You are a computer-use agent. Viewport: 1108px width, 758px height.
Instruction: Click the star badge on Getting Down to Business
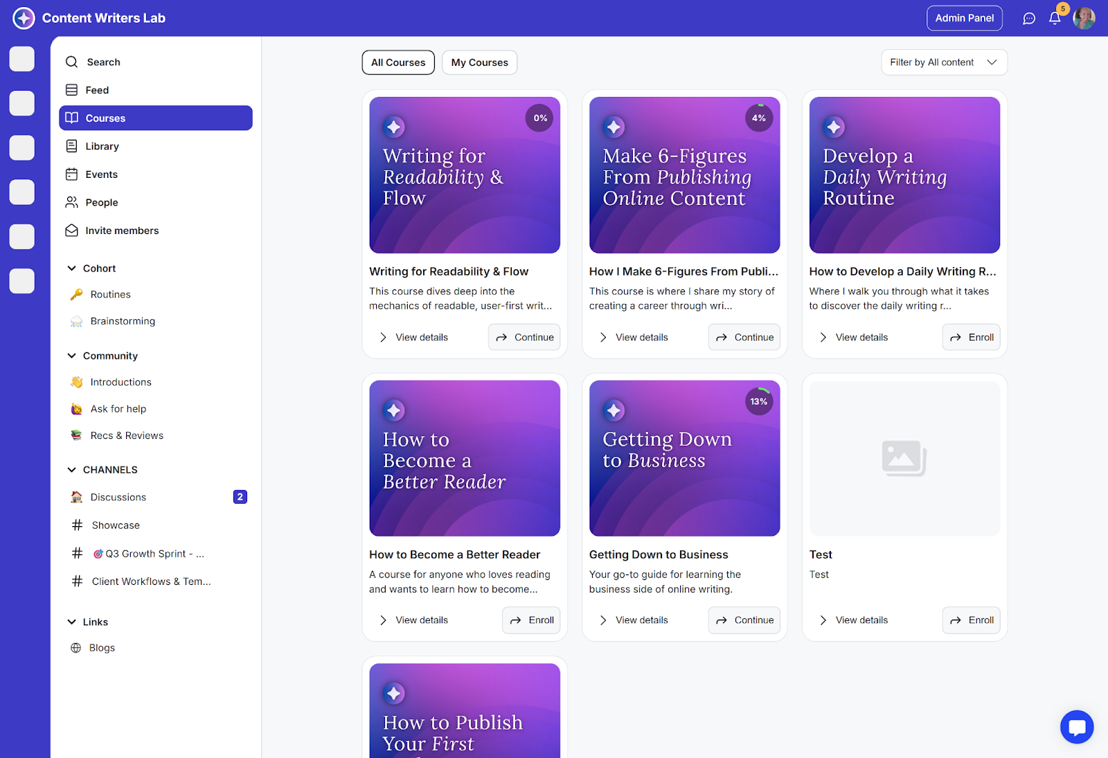(x=614, y=410)
